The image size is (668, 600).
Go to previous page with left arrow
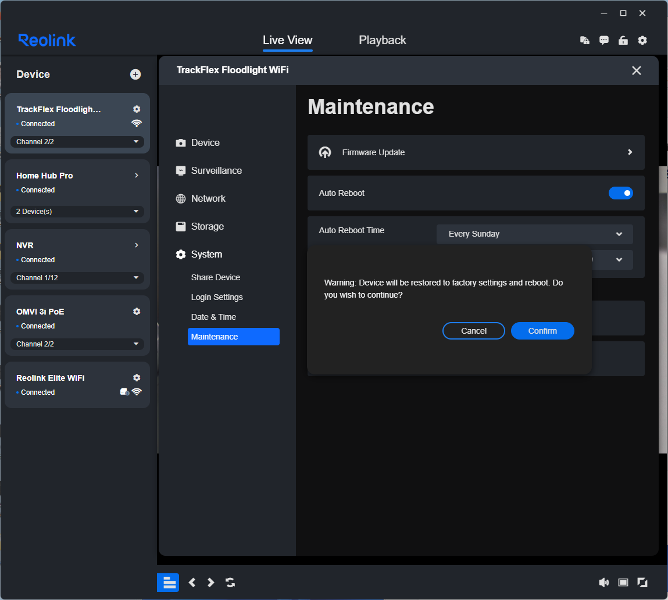pos(192,582)
